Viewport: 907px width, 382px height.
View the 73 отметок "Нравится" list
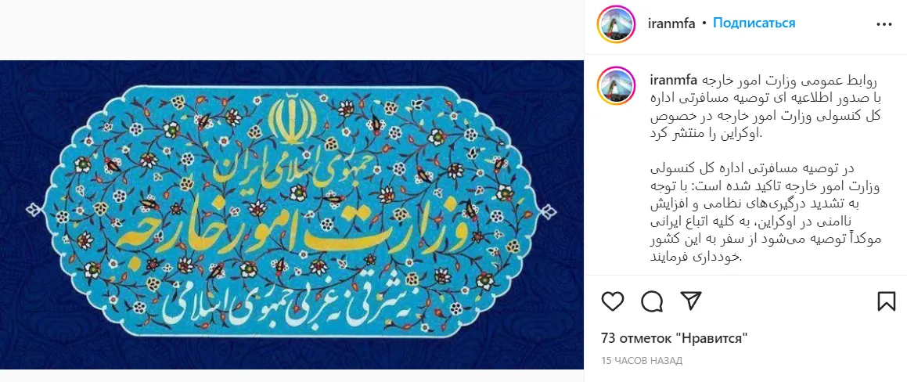click(674, 338)
